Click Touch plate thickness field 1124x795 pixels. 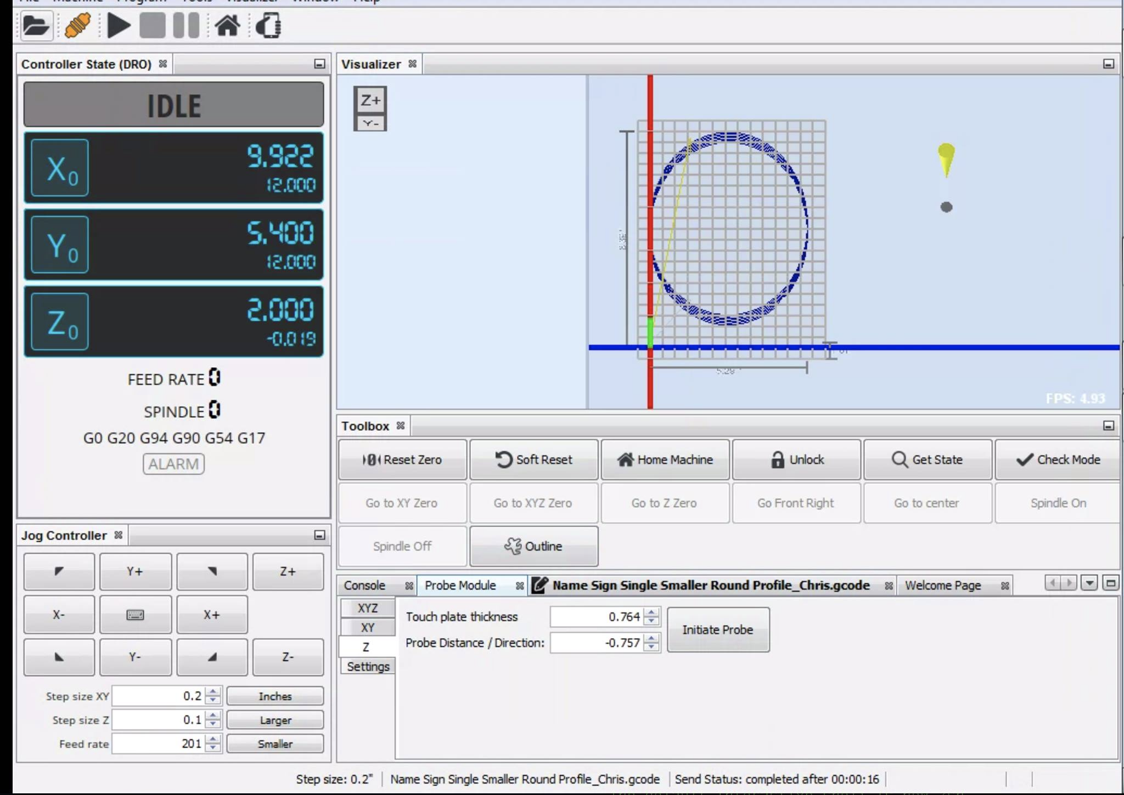click(x=597, y=617)
